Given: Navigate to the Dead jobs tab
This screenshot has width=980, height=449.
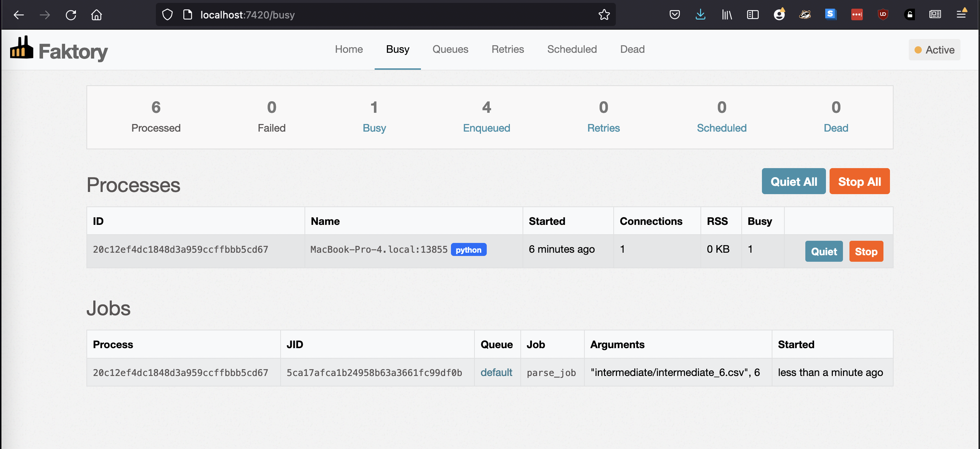Looking at the screenshot, I should coord(632,49).
